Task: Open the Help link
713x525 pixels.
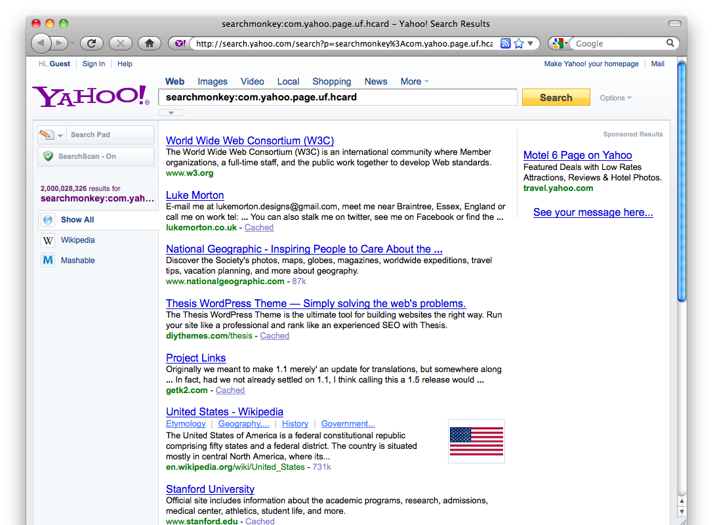Action: pos(125,64)
